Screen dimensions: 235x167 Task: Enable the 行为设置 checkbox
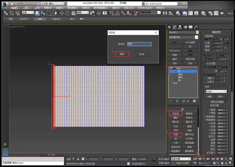click(205, 63)
